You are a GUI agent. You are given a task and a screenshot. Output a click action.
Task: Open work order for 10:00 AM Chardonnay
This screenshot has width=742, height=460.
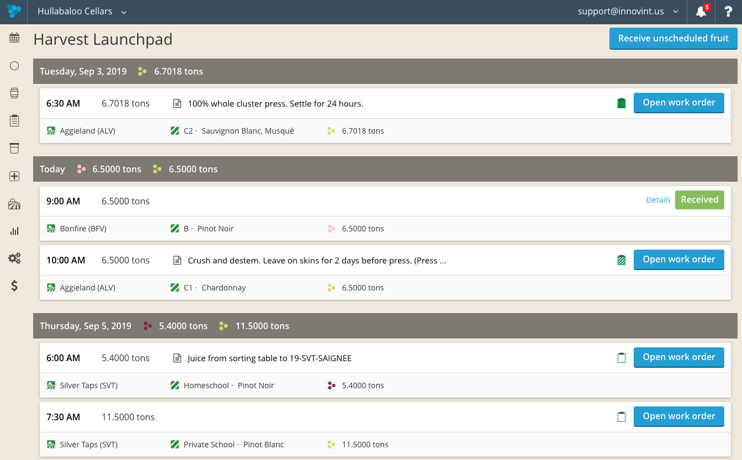[679, 260]
